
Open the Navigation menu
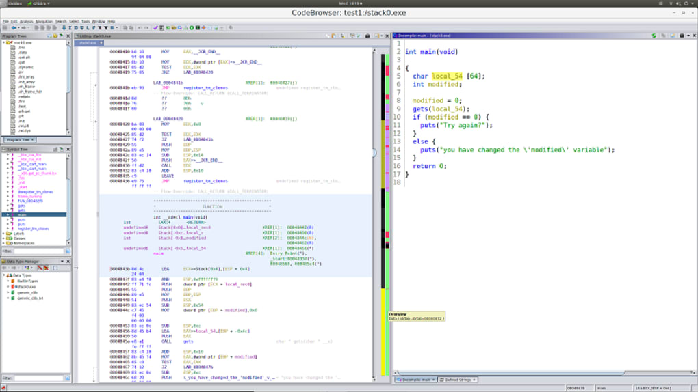44,21
